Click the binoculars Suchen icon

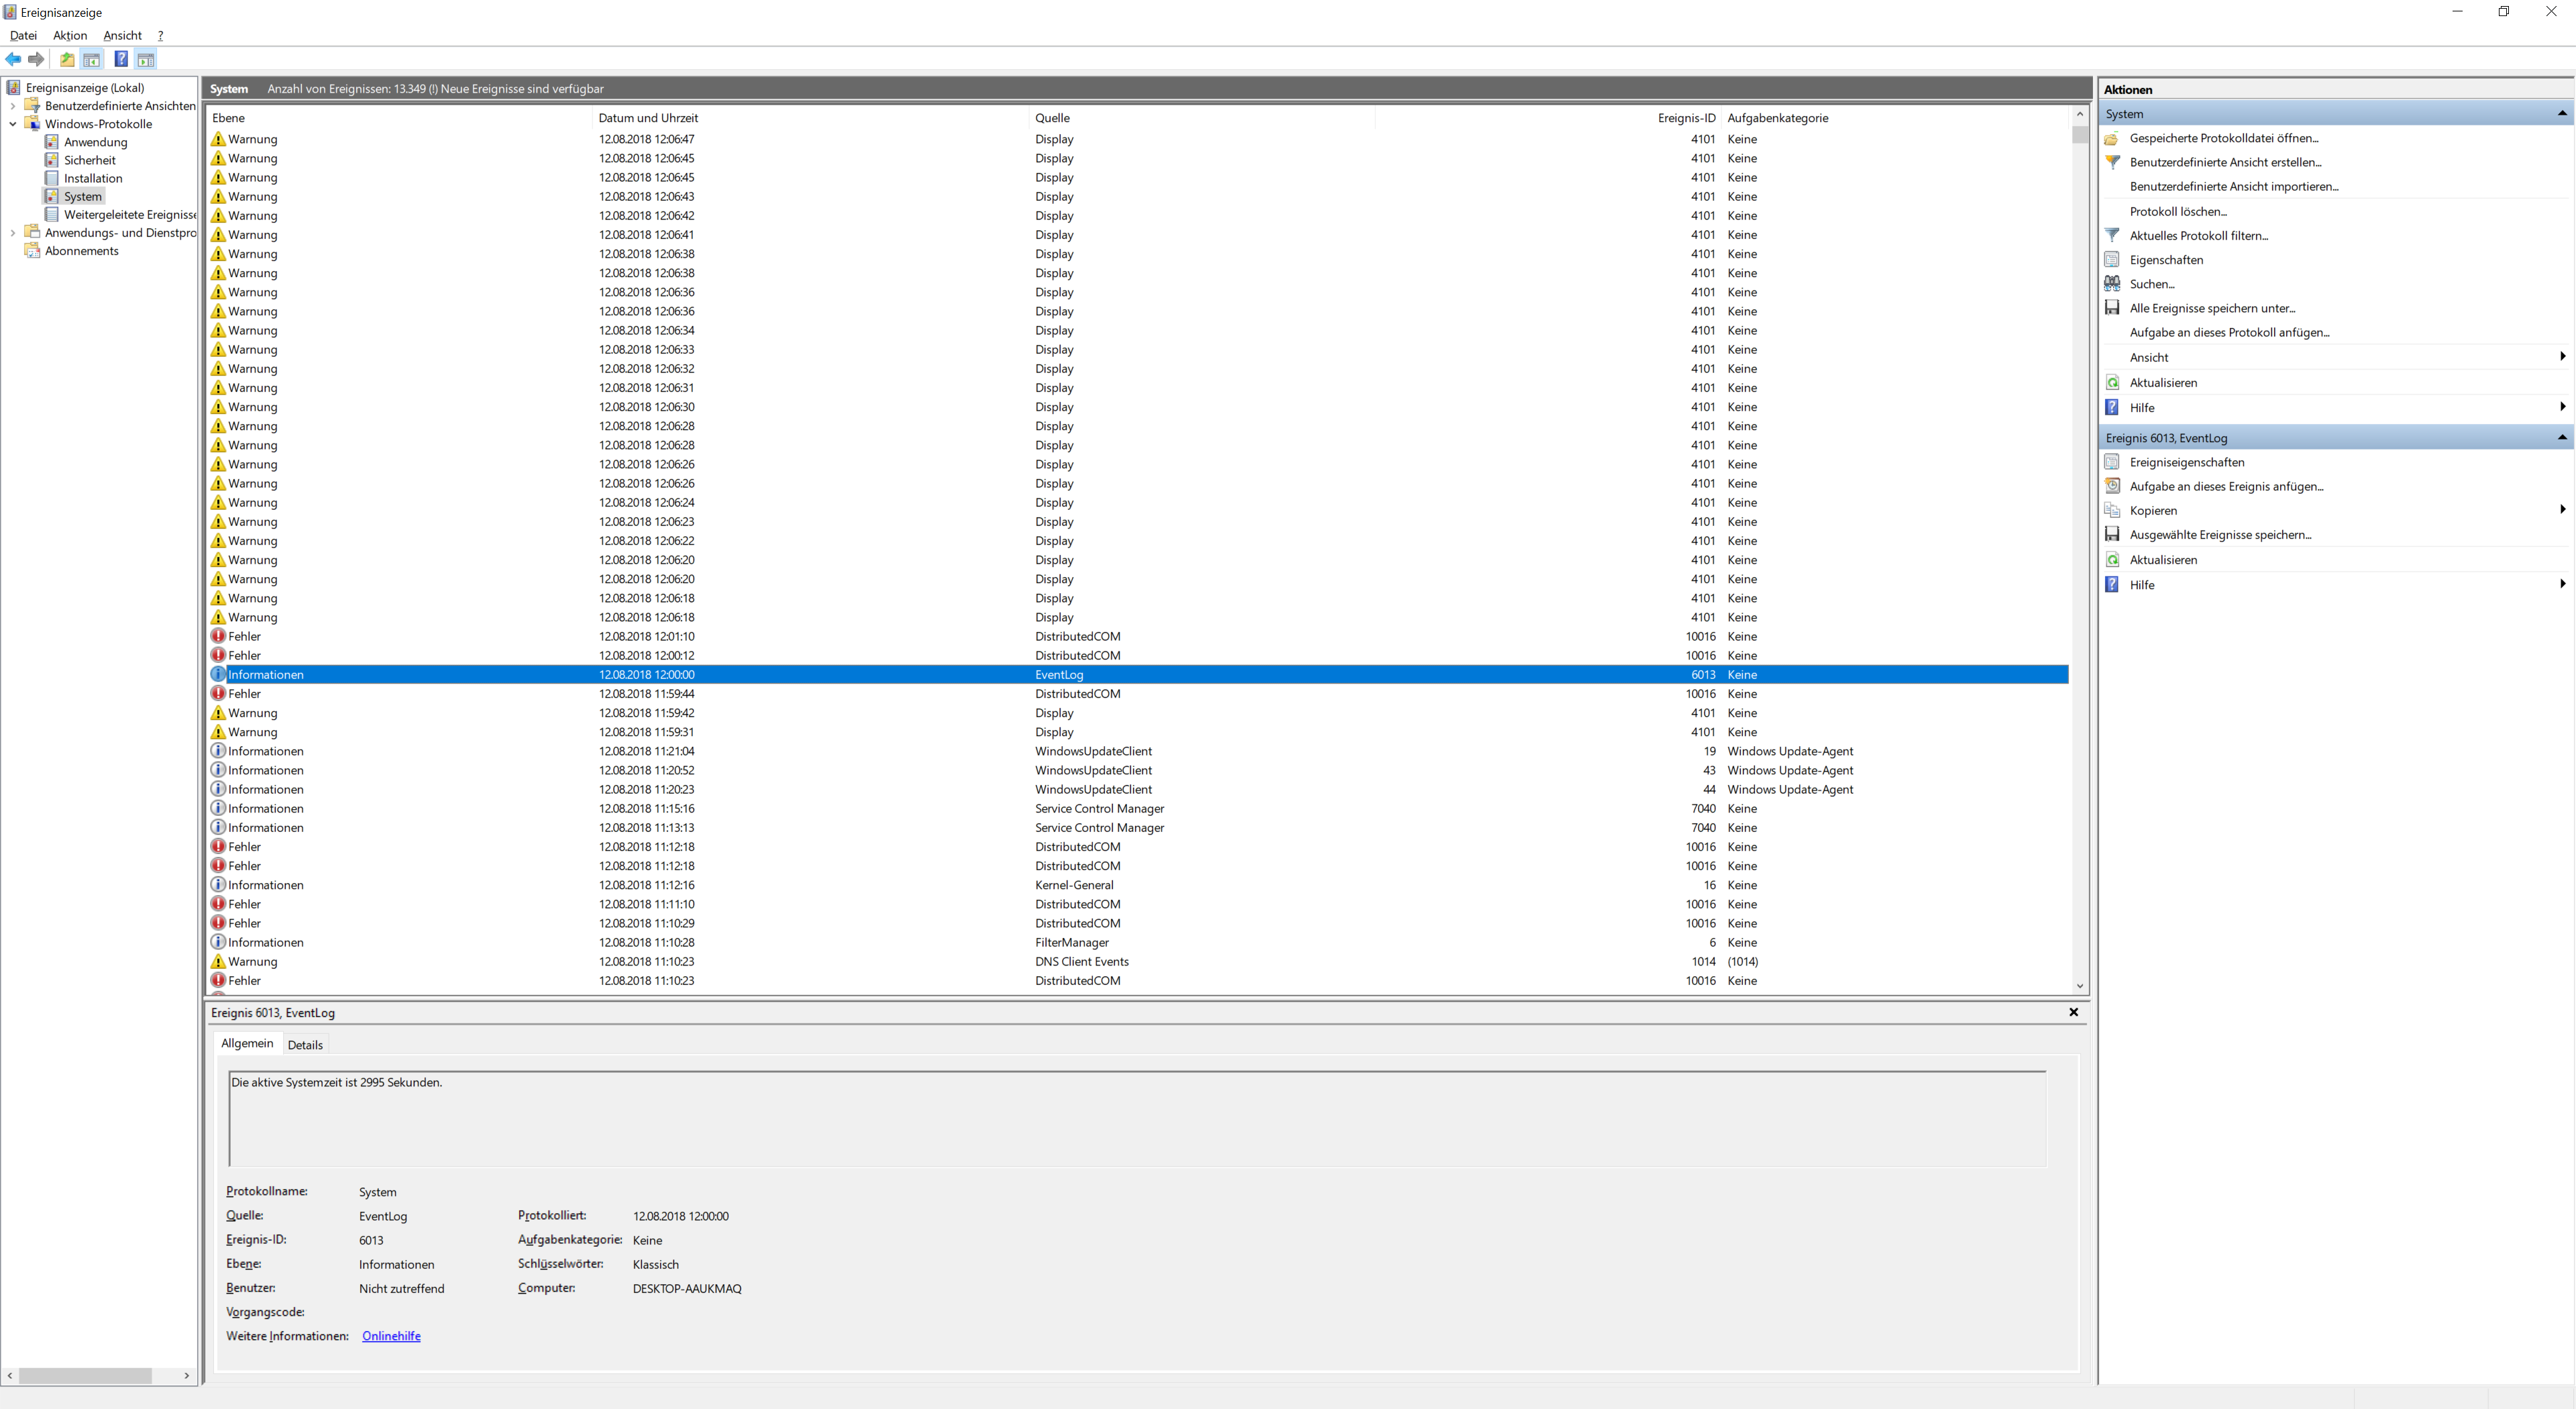2112,284
